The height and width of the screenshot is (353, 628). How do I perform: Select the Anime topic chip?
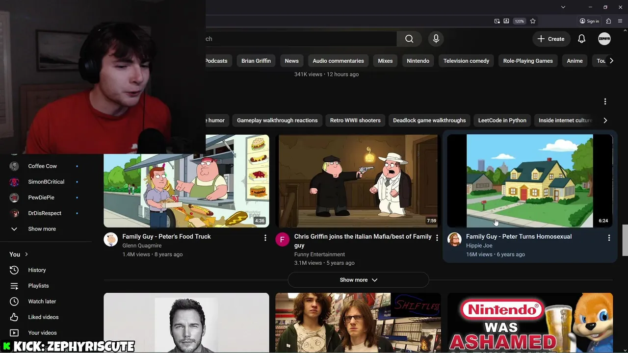(x=575, y=61)
